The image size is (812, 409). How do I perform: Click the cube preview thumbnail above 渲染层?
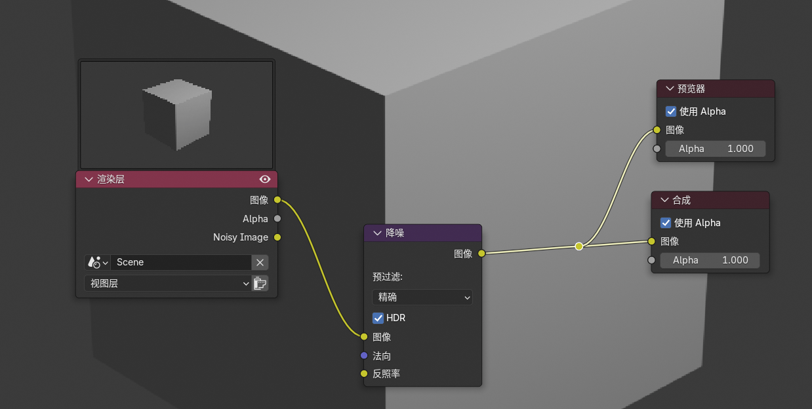tap(176, 115)
